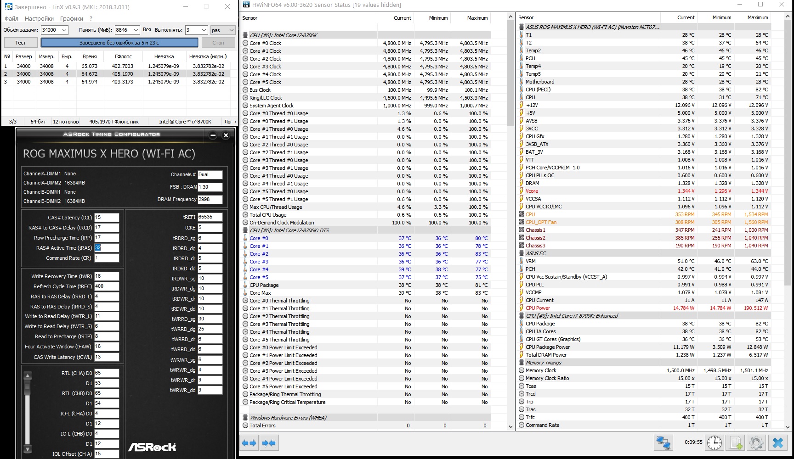Click the Refresh Cycle Time (tRFC) field
This screenshot has width=794, height=459.
click(x=107, y=286)
